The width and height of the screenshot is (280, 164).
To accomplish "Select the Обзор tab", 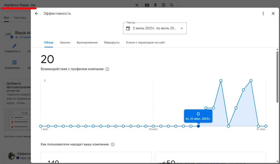I will [x=49, y=43].
